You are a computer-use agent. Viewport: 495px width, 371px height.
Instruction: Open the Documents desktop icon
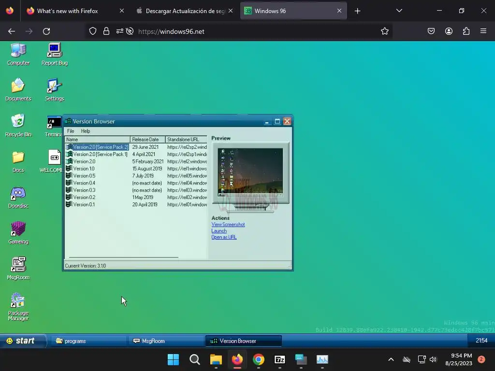pos(18,90)
